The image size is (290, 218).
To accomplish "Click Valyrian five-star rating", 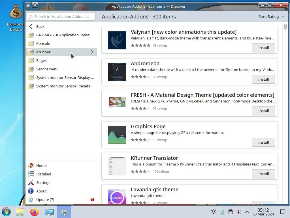I will pos(140,45).
